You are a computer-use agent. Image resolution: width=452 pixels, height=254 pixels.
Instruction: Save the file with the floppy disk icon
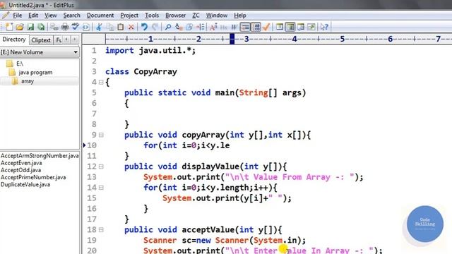tap(30, 27)
